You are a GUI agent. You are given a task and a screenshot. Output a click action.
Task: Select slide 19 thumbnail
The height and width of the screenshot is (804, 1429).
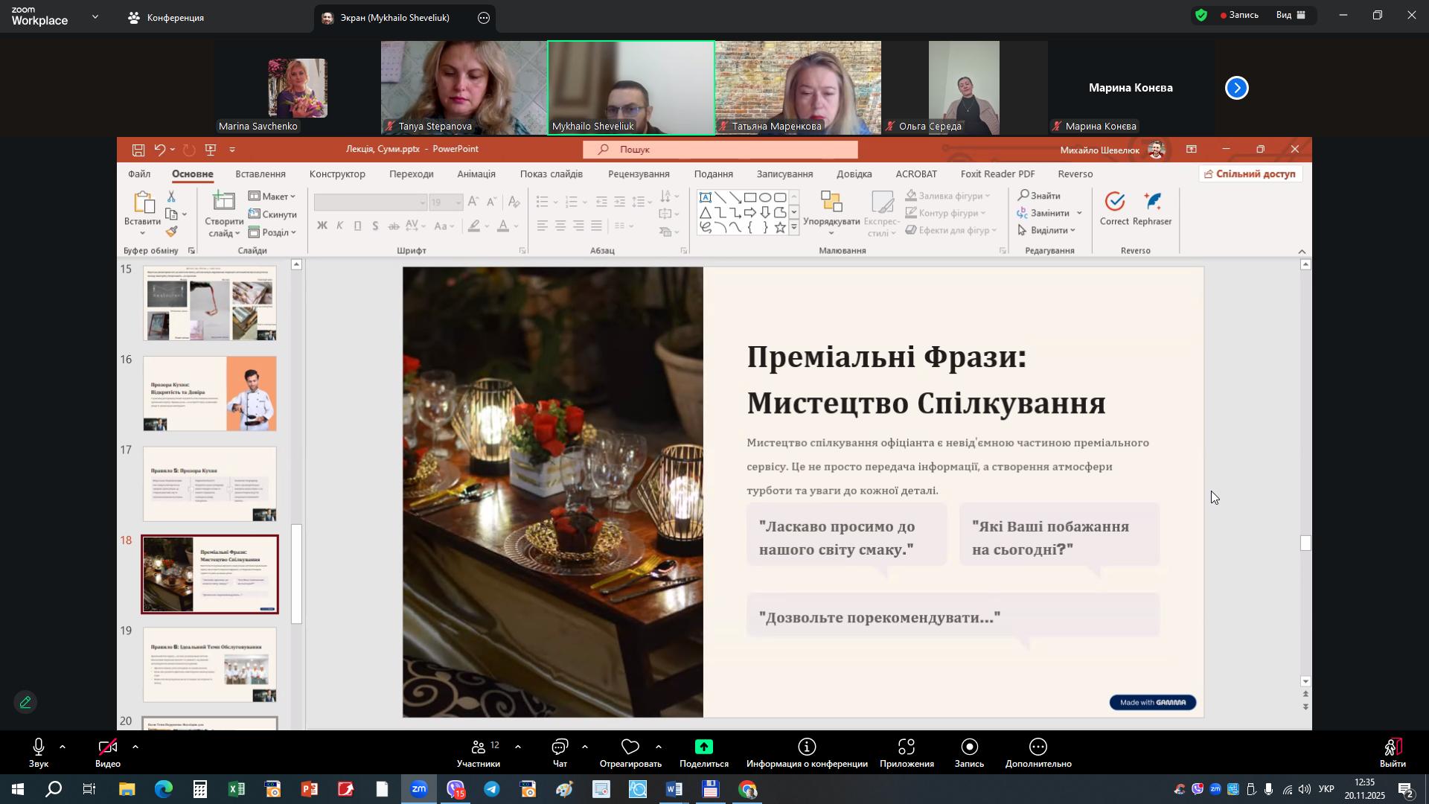(x=210, y=664)
